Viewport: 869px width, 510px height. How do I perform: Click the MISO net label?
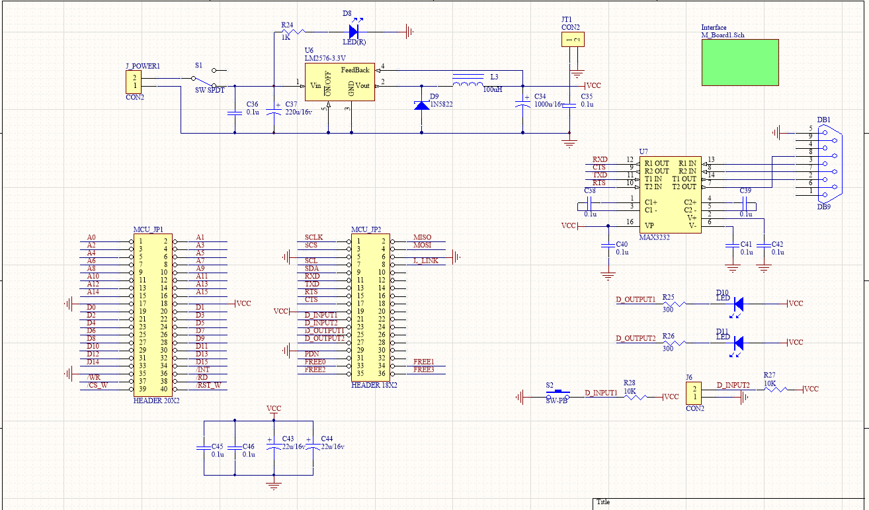(x=422, y=237)
